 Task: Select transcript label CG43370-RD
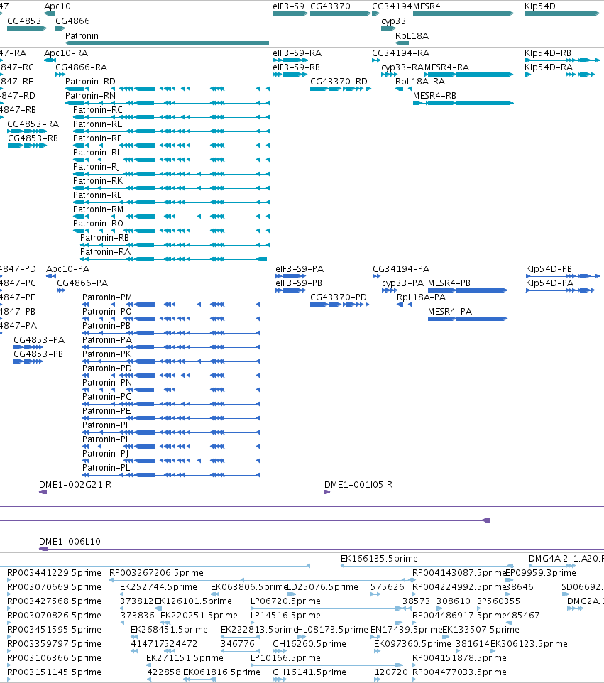(339, 82)
